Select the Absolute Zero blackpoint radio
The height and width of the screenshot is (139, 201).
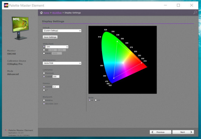[44, 103]
